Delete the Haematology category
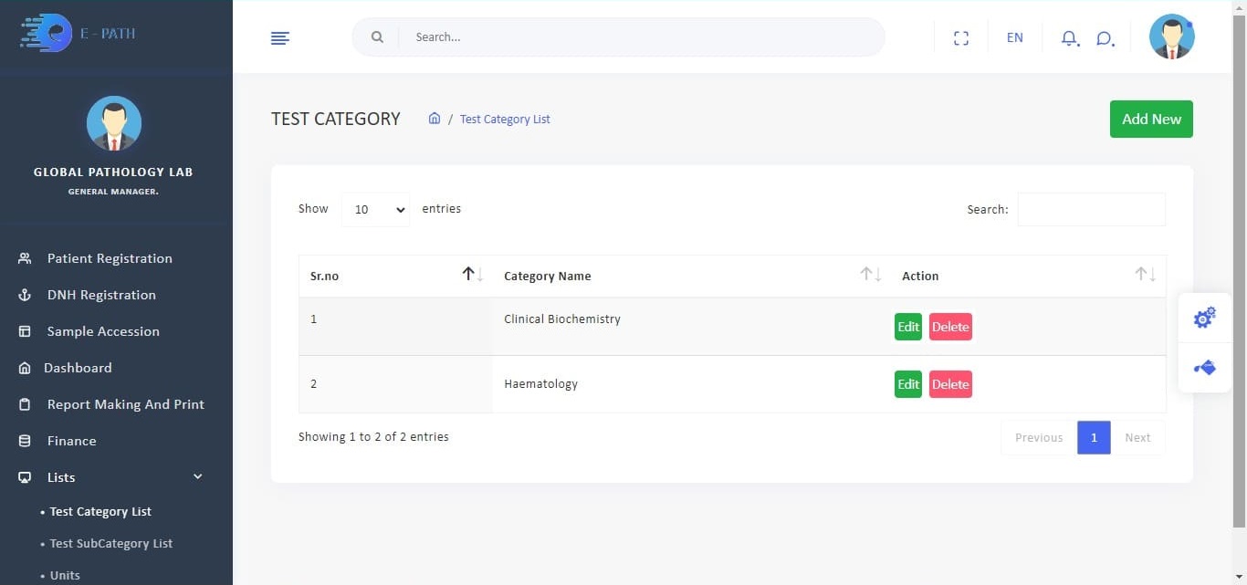This screenshot has height=585, width=1247. 949,384
